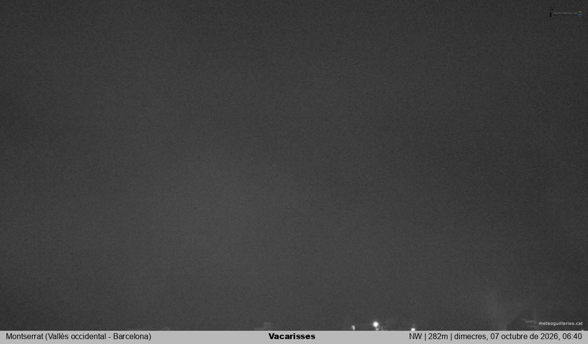Open the meteovalldoreix.cat logo text at top right
The height and width of the screenshot is (344, 588).
pyautogui.click(x=565, y=14)
